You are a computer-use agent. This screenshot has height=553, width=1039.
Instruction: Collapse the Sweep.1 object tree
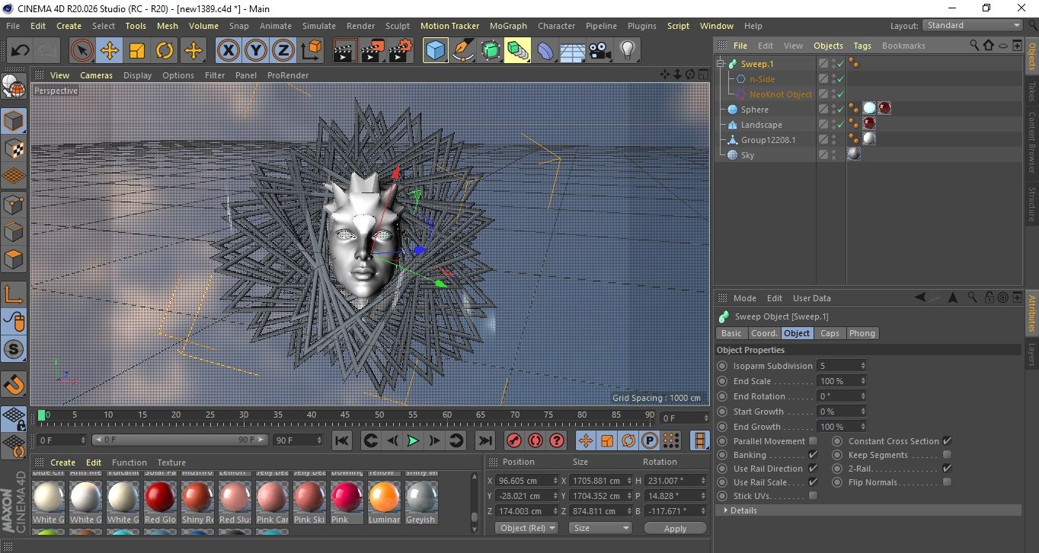point(721,64)
